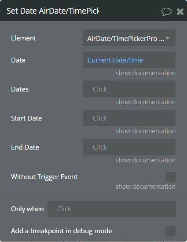This screenshot has height=242, width=187.
Task: Click the End Date expression field
Action: click(x=129, y=147)
